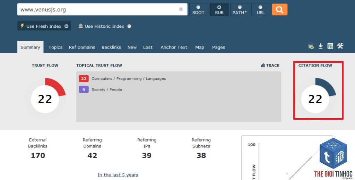
Task: Click the Society / People topic
Action: (x=107, y=90)
